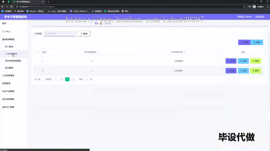Viewport: 270px width, 151px height.
Task: Log out via 退出登录
Action: 260,17
